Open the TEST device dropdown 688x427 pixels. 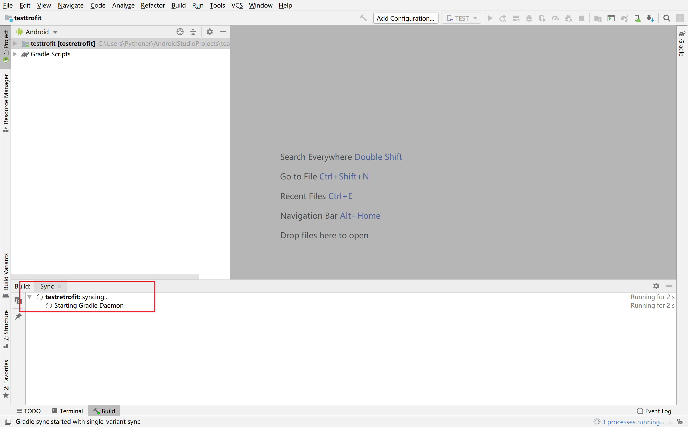(461, 18)
